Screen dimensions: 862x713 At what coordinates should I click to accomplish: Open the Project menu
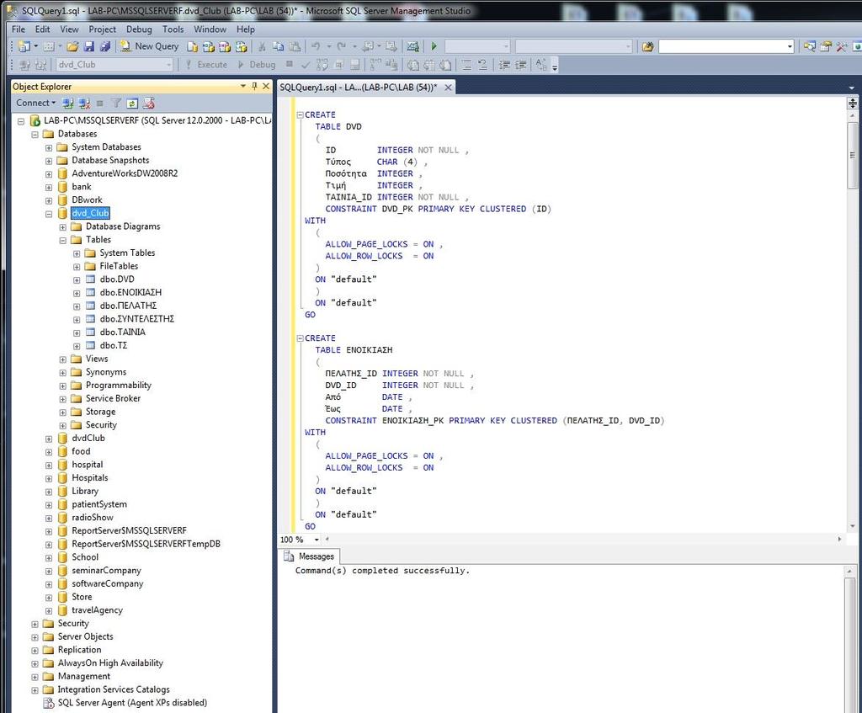pos(102,29)
